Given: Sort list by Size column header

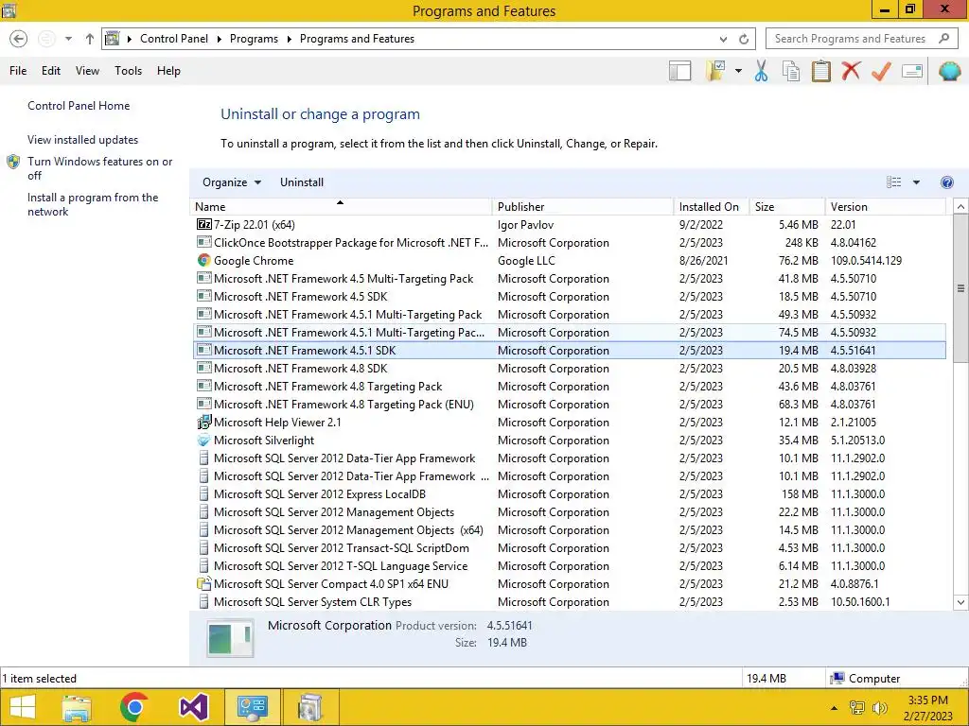Looking at the screenshot, I should [x=787, y=207].
